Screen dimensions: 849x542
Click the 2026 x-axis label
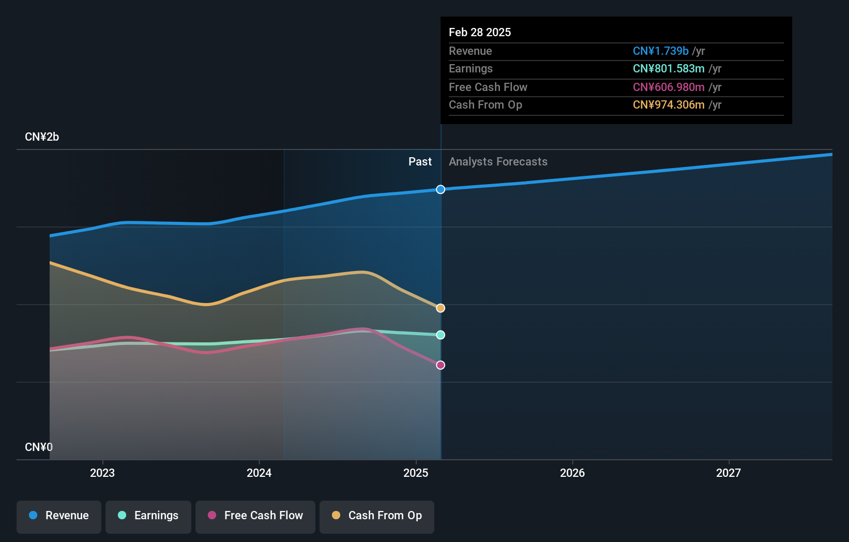click(x=572, y=473)
